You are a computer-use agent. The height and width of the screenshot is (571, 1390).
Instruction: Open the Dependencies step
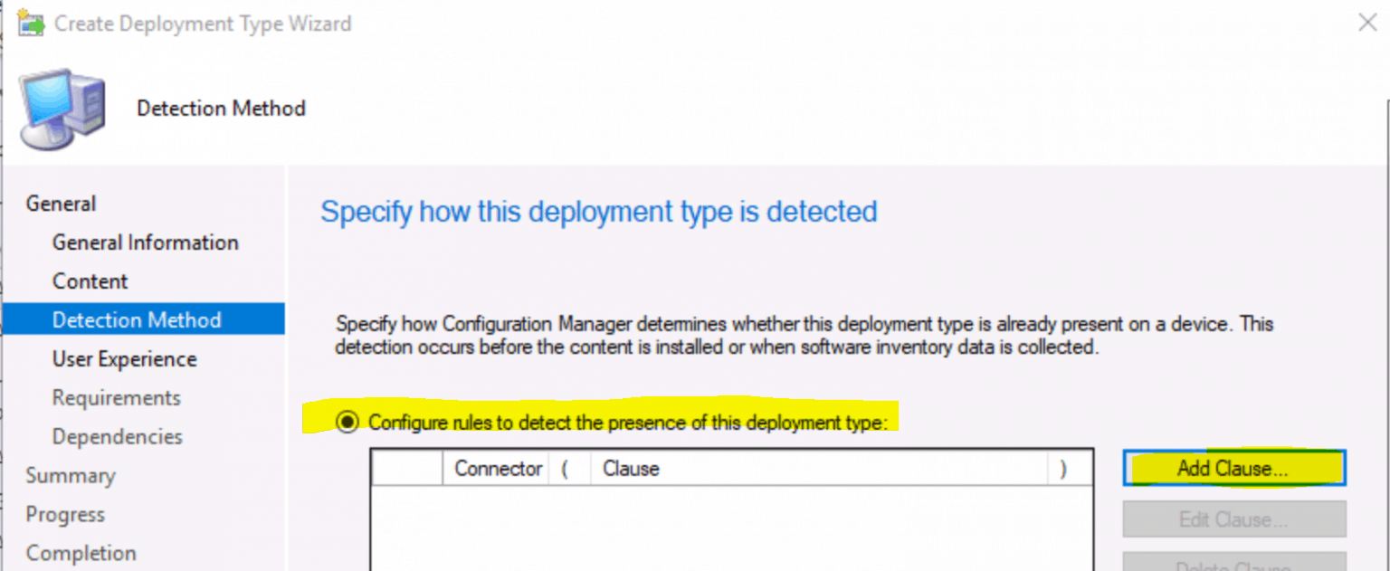[x=118, y=437]
